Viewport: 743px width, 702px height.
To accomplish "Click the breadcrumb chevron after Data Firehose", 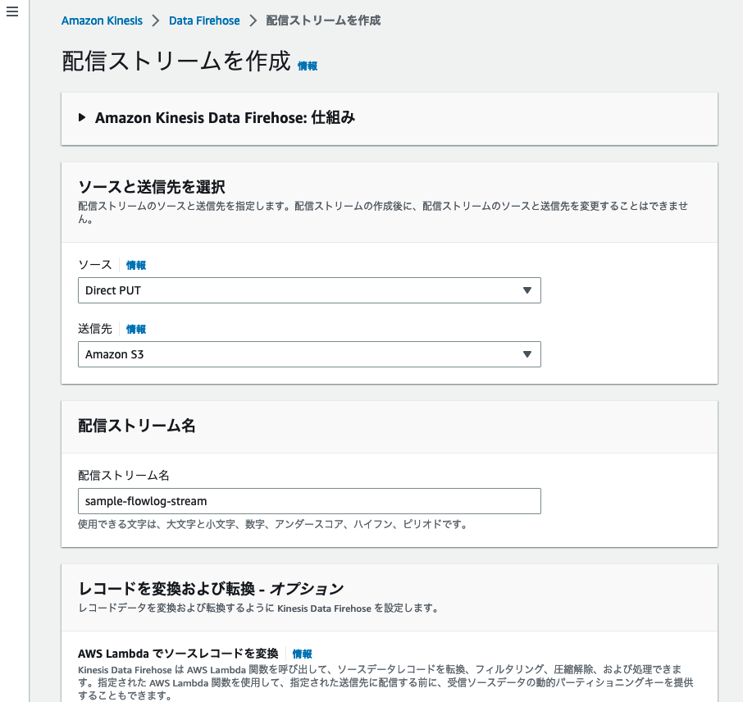I will coord(253,21).
